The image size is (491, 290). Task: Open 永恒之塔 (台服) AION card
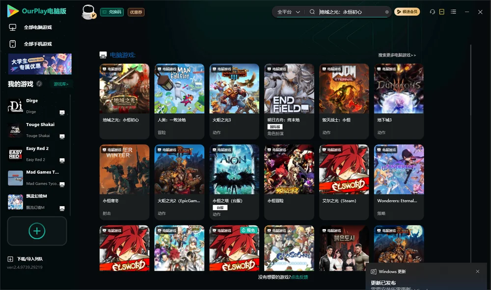tap(234, 182)
